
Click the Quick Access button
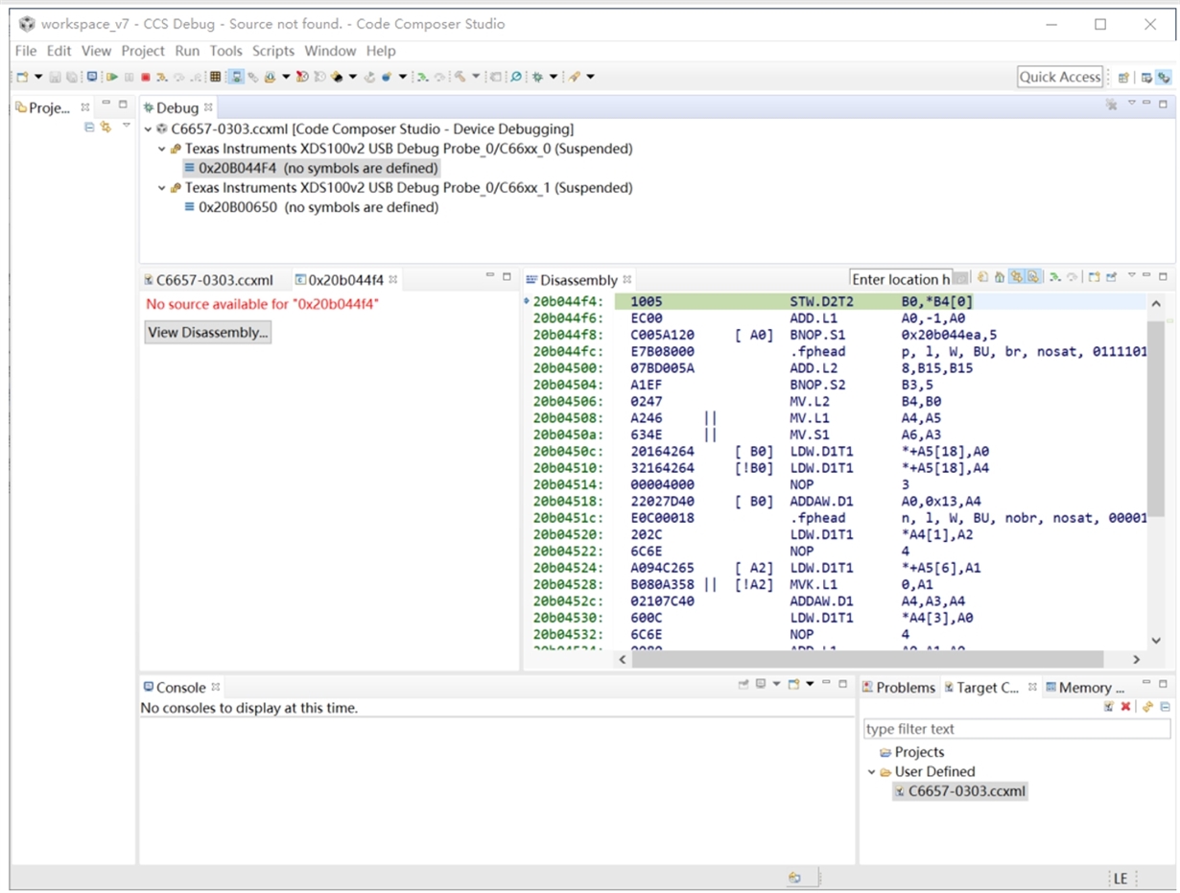pos(1059,77)
